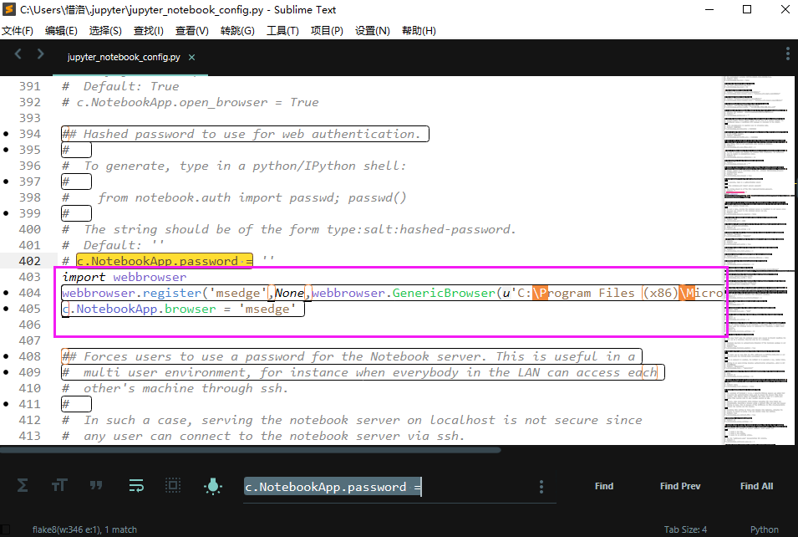Open the 编辑(E) menu

61,31
